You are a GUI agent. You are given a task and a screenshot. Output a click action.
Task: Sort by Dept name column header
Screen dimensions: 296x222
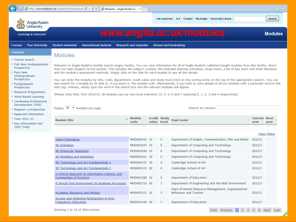(210, 120)
